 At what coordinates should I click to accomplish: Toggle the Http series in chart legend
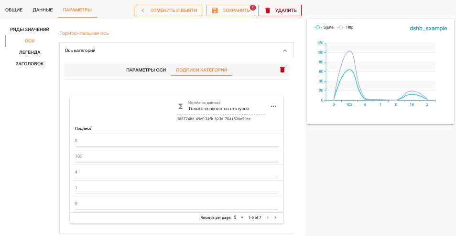[346, 28]
